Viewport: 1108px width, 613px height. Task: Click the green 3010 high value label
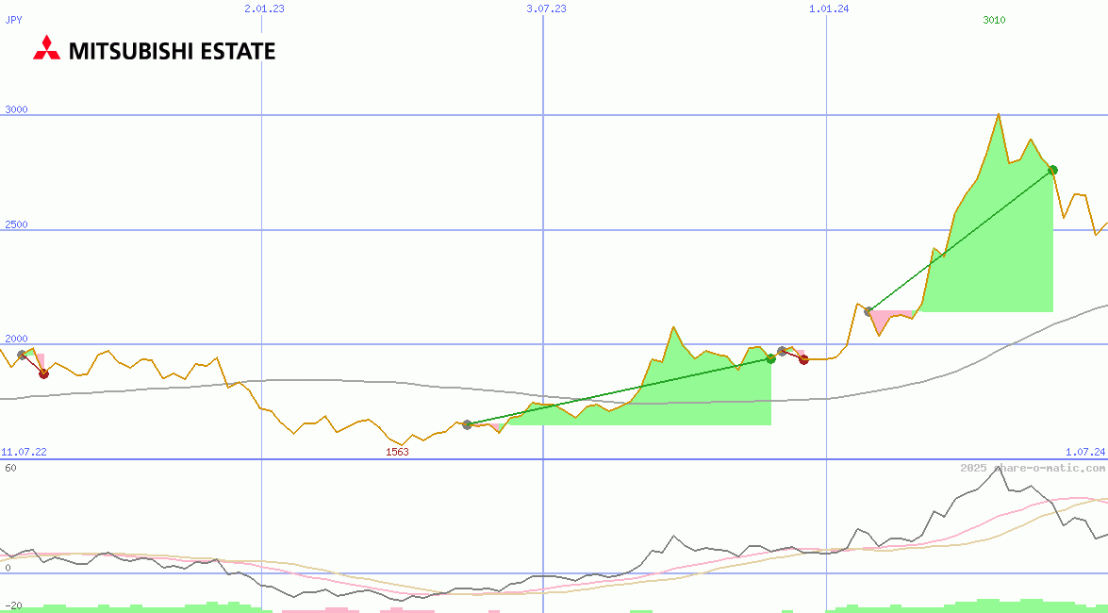994,20
